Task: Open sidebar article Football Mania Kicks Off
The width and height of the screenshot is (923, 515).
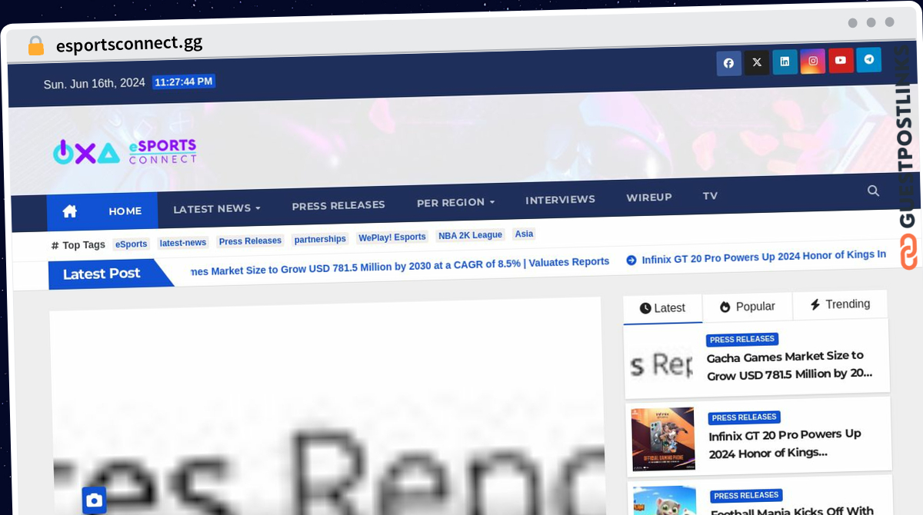Action: point(792,510)
